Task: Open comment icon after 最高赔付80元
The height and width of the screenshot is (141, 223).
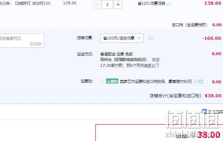Action: tap(197, 81)
